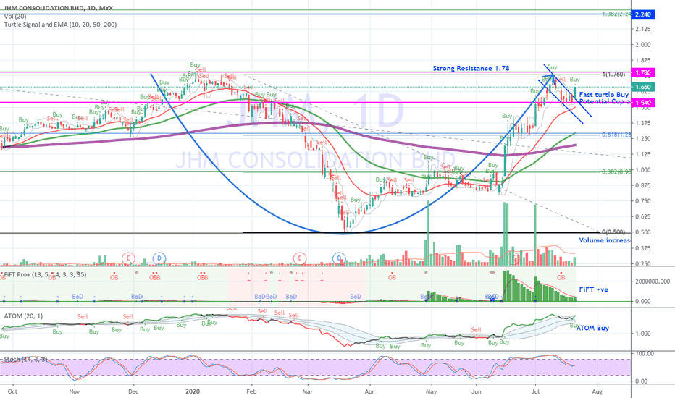Click the magenta 1.540 price label
The width and height of the screenshot is (675, 398).
[x=642, y=103]
